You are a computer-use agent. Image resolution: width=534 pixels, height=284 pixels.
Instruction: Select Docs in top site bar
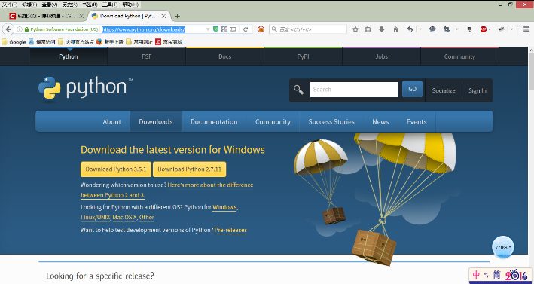224,56
